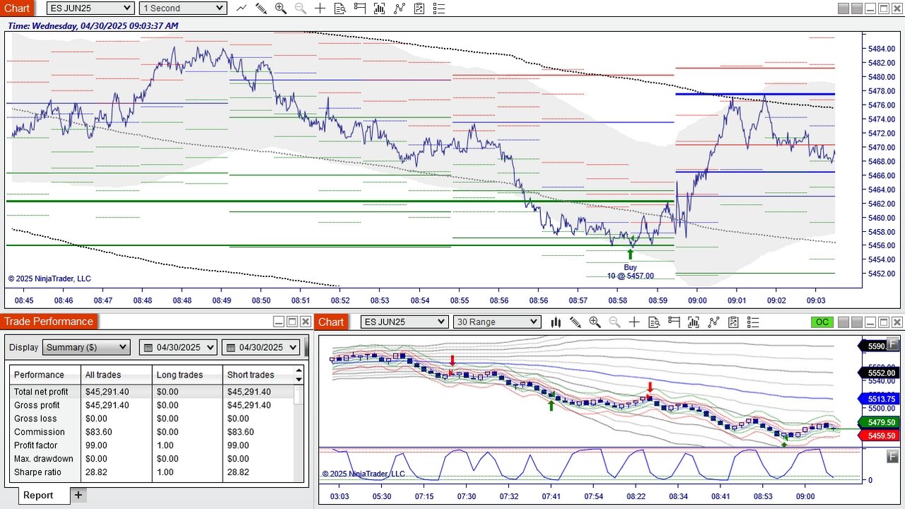Switch to the Report tab
Image resolution: width=905 pixels, height=509 pixels.
(38, 496)
